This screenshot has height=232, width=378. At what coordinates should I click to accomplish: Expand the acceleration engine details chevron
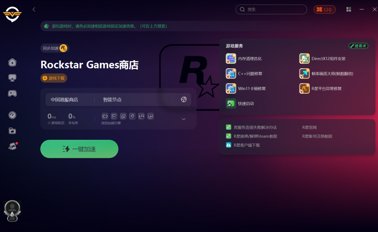[x=184, y=119]
